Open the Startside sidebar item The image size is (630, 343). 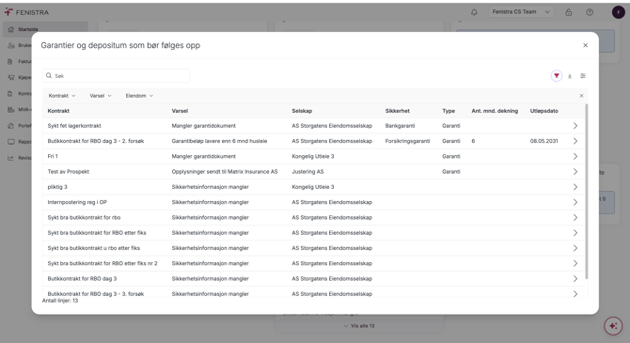coord(45,29)
